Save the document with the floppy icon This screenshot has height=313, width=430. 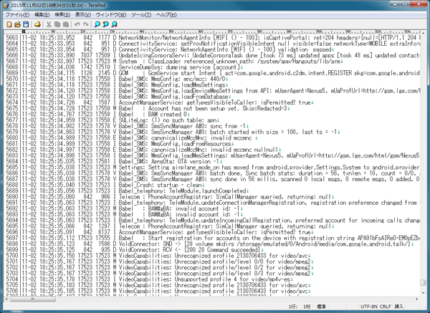click(x=26, y=24)
